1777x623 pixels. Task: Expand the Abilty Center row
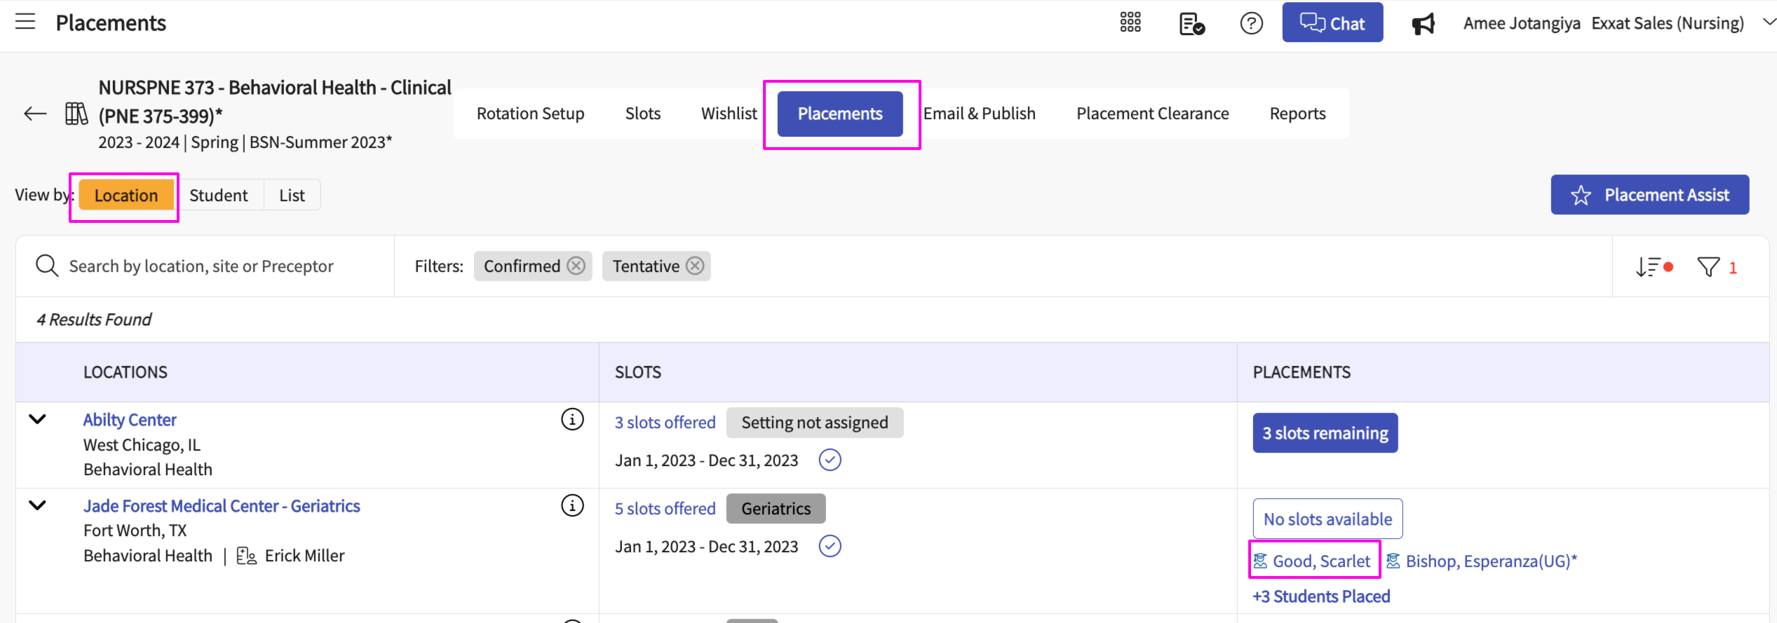click(38, 420)
